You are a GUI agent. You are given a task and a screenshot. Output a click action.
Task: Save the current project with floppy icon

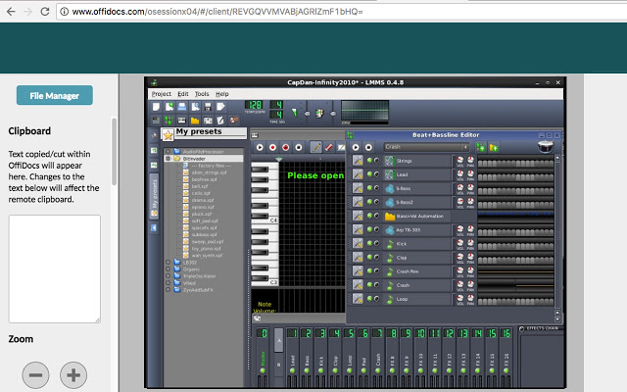(x=208, y=107)
